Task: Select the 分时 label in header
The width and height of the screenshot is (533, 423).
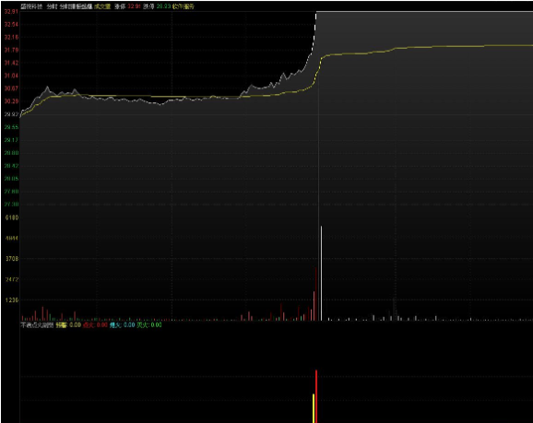Action: click(x=52, y=6)
